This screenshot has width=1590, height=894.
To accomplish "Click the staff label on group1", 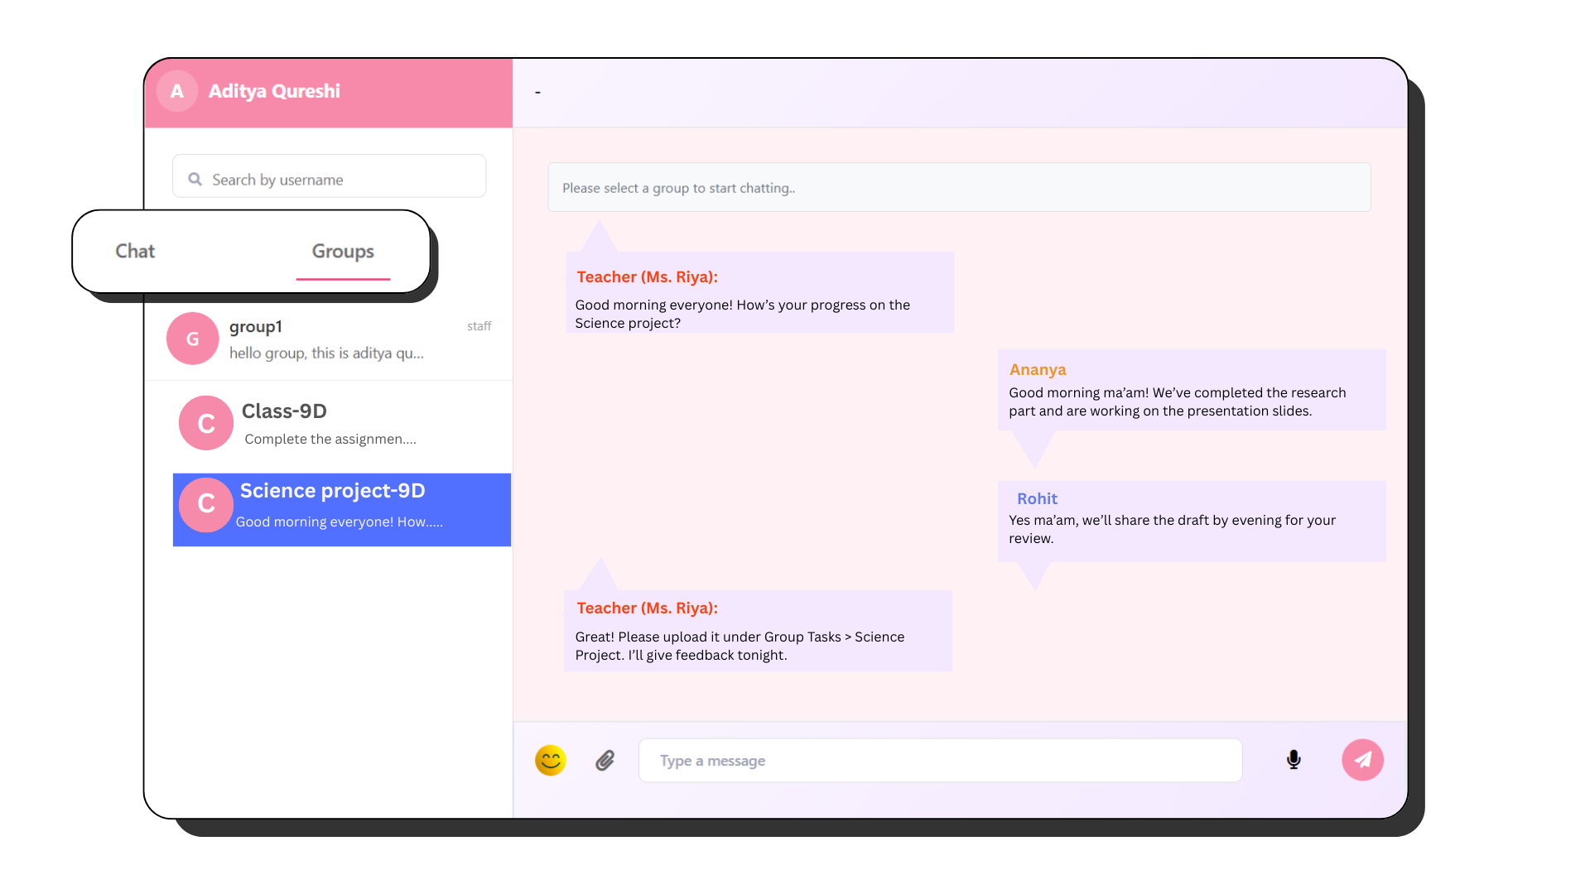I will (479, 326).
